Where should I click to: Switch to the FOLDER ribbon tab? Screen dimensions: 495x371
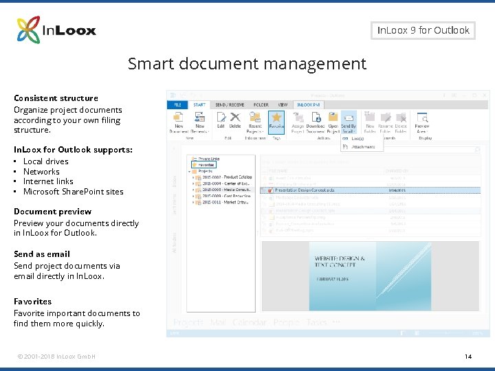(261, 104)
